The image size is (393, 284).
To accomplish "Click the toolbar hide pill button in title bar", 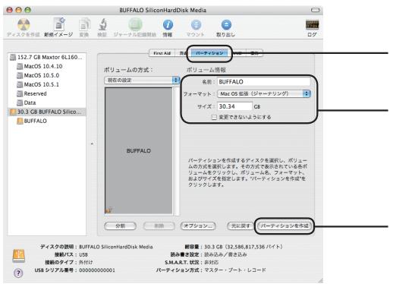I will 315,10.
